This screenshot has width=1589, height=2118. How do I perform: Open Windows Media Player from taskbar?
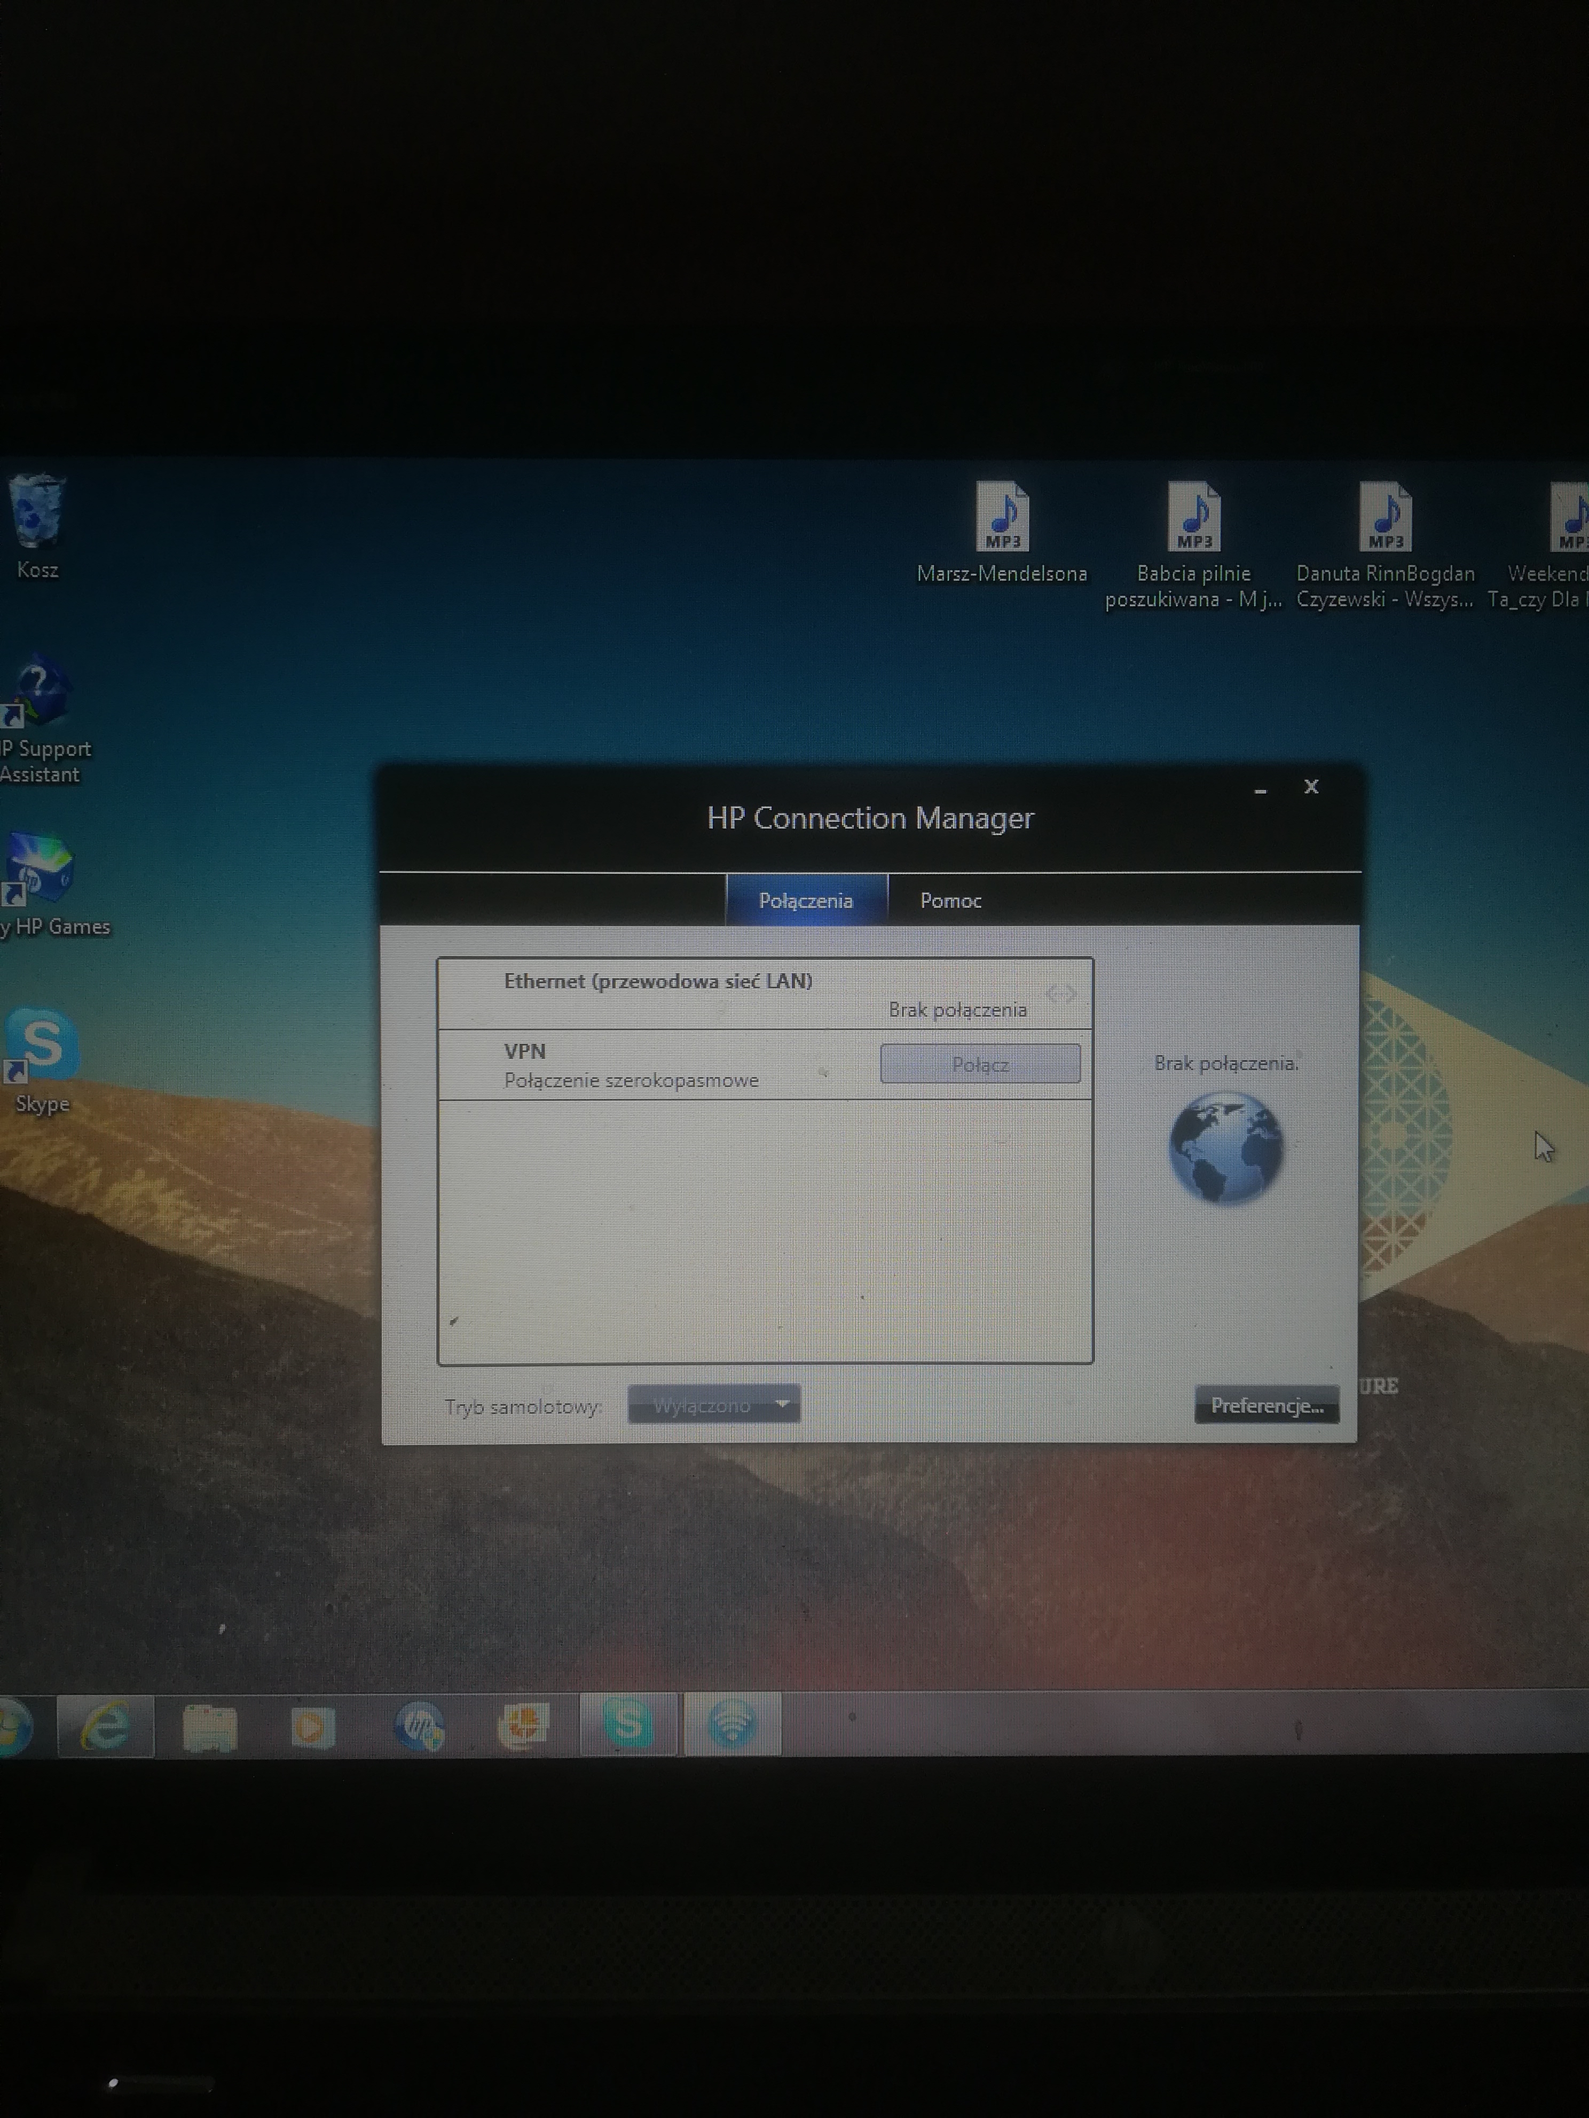coord(312,1726)
